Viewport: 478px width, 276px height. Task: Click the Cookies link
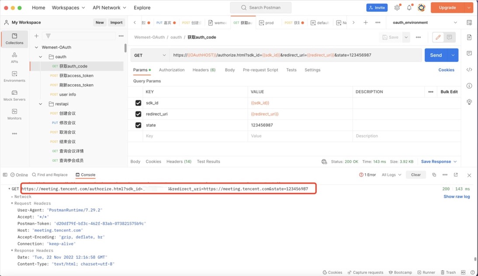pyautogui.click(x=446, y=70)
